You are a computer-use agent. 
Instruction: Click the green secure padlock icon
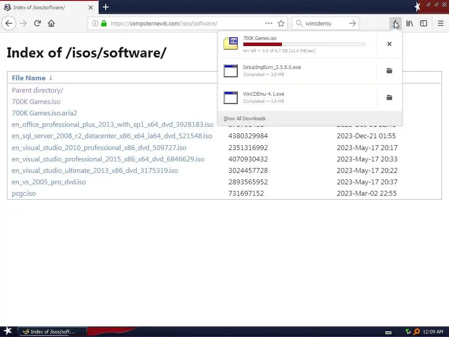104,23
